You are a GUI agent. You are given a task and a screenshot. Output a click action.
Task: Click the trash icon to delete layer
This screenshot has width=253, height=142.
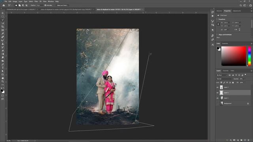pos(249,140)
